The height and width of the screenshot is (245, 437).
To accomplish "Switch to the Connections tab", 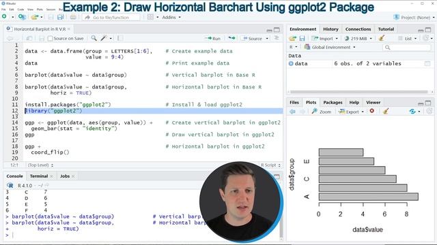I will [358, 29].
